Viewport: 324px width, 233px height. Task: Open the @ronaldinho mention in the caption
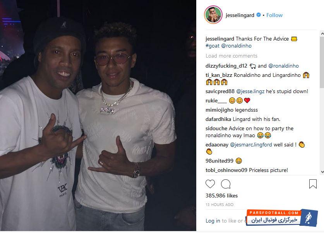237,46
